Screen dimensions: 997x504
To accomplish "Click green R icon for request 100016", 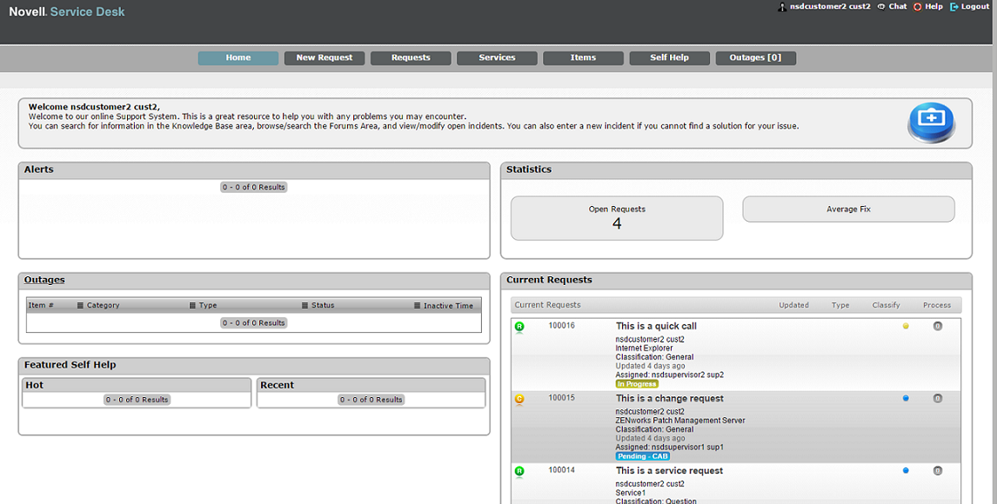I will coord(519,327).
